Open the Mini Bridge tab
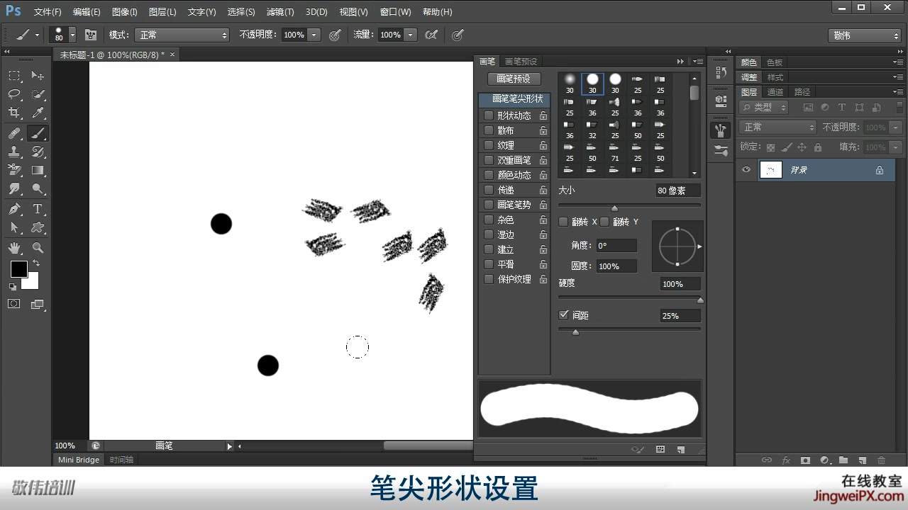The height and width of the screenshot is (510, 908). [78, 460]
